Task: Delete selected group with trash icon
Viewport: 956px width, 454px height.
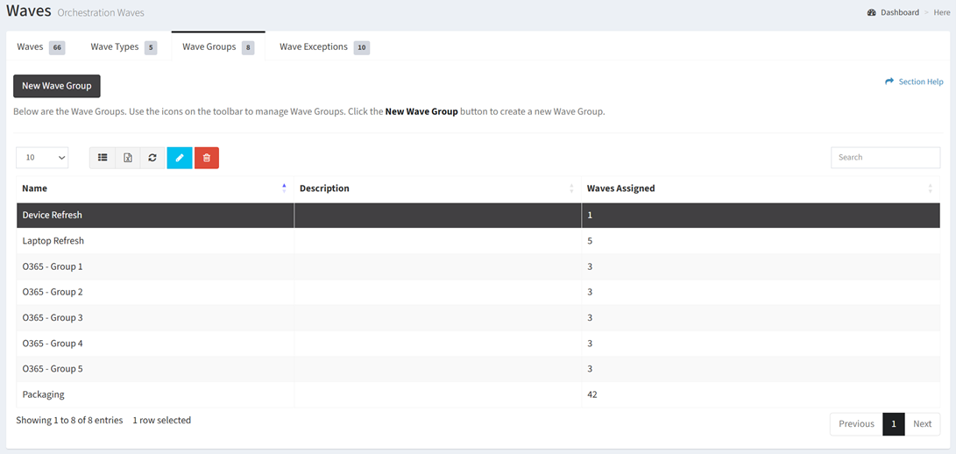Action: 207,158
